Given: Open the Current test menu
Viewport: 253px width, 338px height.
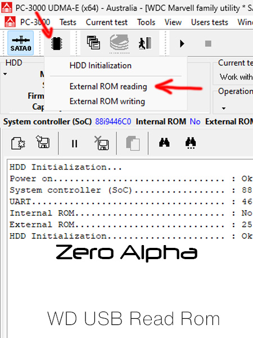Looking at the screenshot, I should [107, 22].
